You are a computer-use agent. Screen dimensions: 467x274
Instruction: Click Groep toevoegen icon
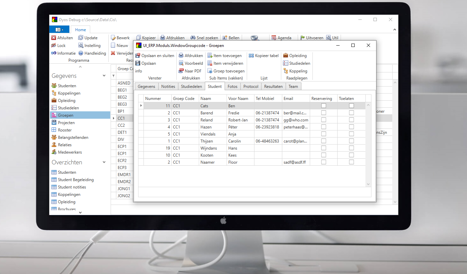point(210,71)
